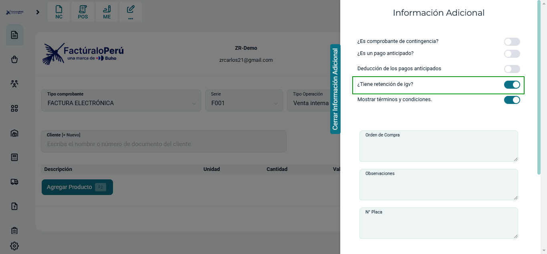Expand the sidebar with the arrow chevron

click(x=38, y=12)
